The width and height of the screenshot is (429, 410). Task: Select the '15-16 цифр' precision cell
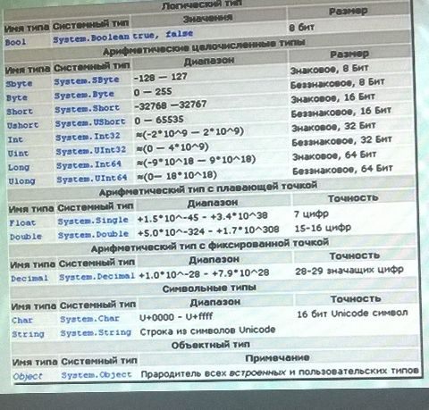(323, 228)
